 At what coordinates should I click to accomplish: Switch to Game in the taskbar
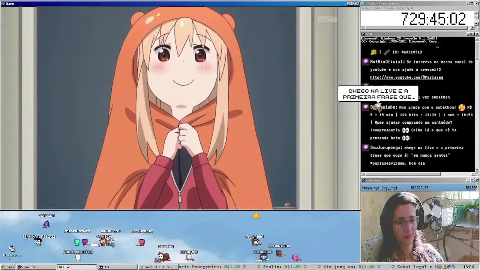(76, 267)
